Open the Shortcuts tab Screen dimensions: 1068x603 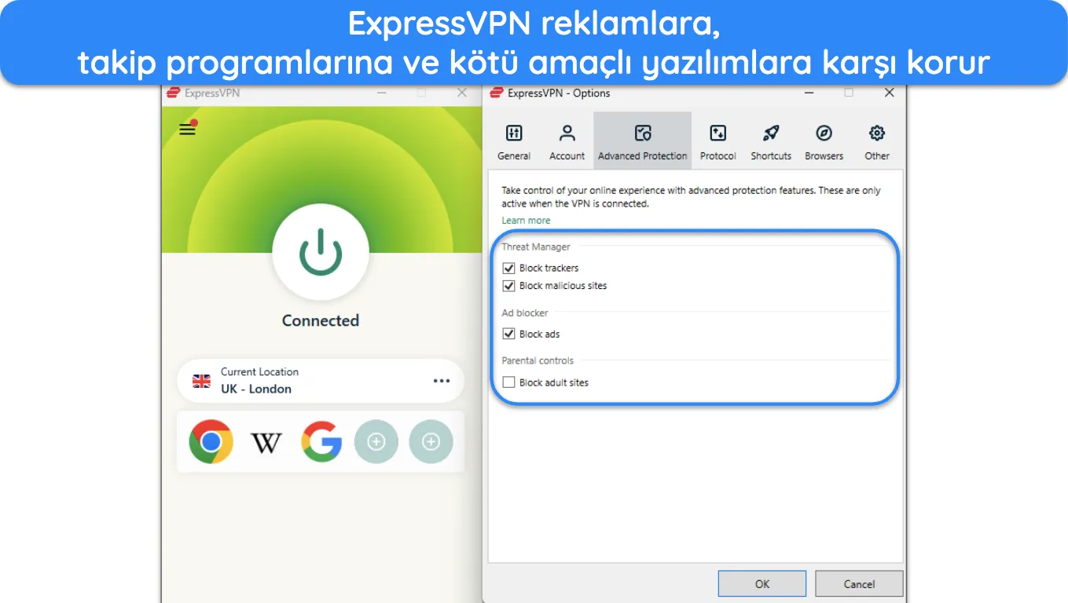tap(771, 142)
